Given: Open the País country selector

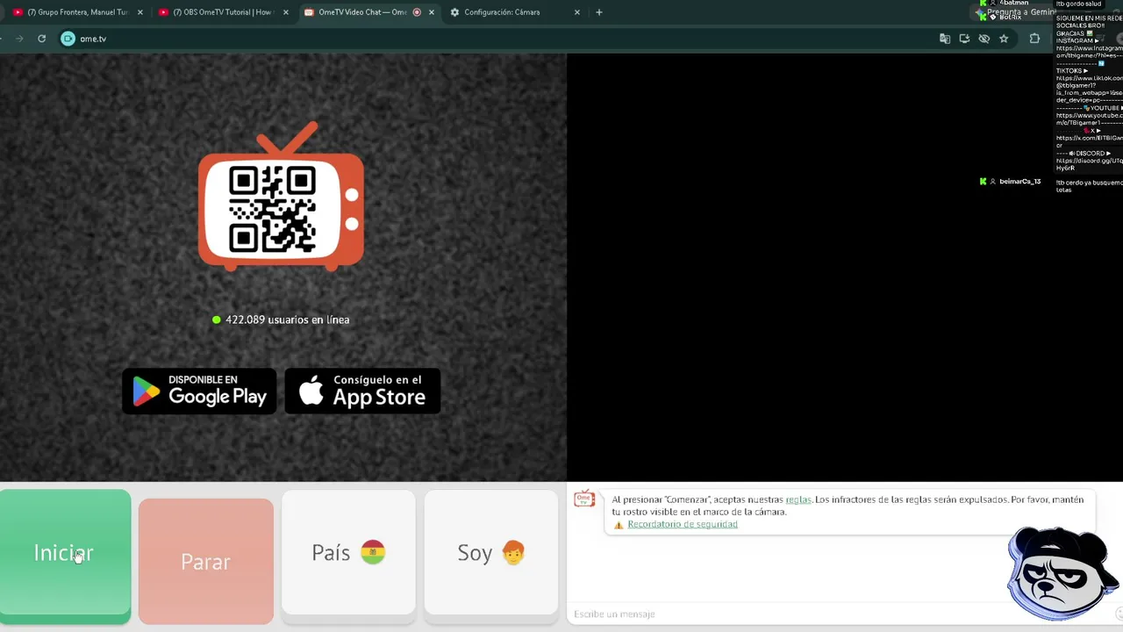Looking at the screenshot, I should 348,553.
